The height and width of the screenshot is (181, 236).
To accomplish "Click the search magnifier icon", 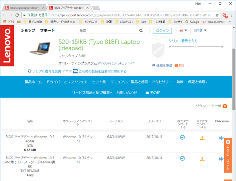I will [x=141, y=31].
